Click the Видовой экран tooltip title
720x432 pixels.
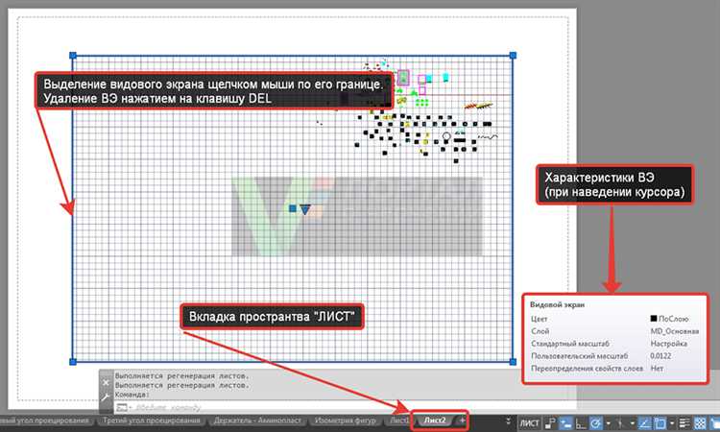(557, 304)
